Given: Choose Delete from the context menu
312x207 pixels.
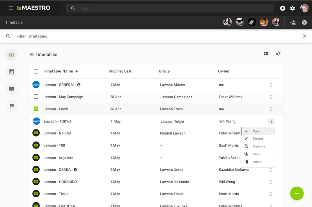Looking at the screenshot, I should 258,162.
